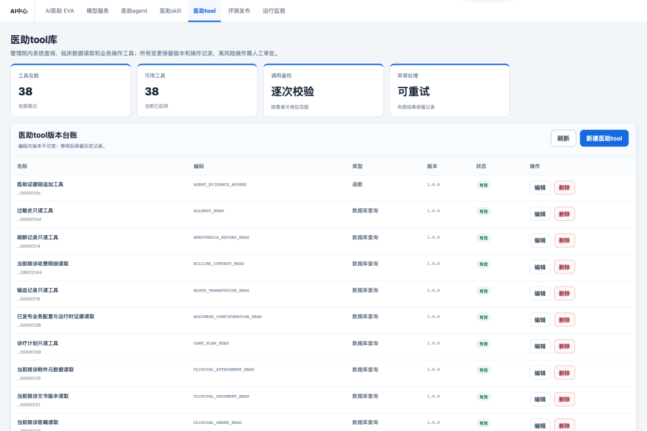Click the AI中心 brand label
This screenshot has width=647, height=431.
[19, 11]
